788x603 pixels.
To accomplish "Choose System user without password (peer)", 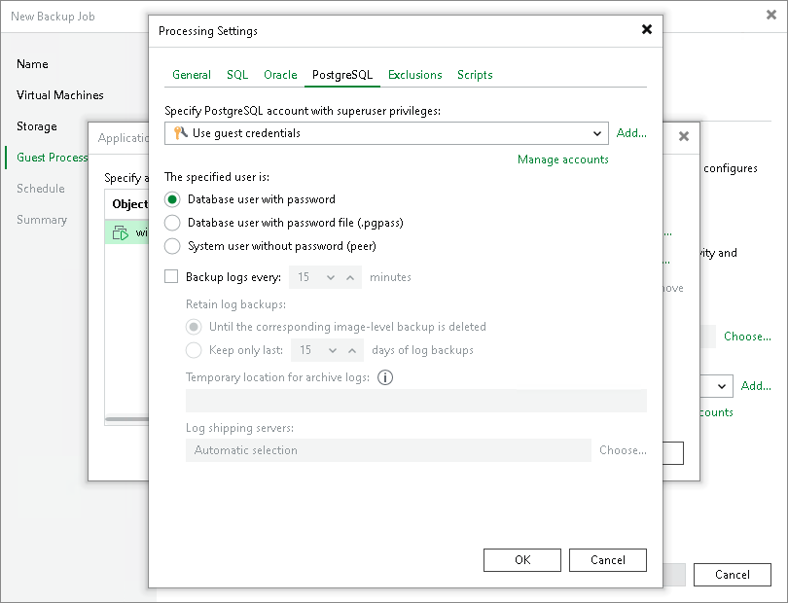I will tap(172, 246).
